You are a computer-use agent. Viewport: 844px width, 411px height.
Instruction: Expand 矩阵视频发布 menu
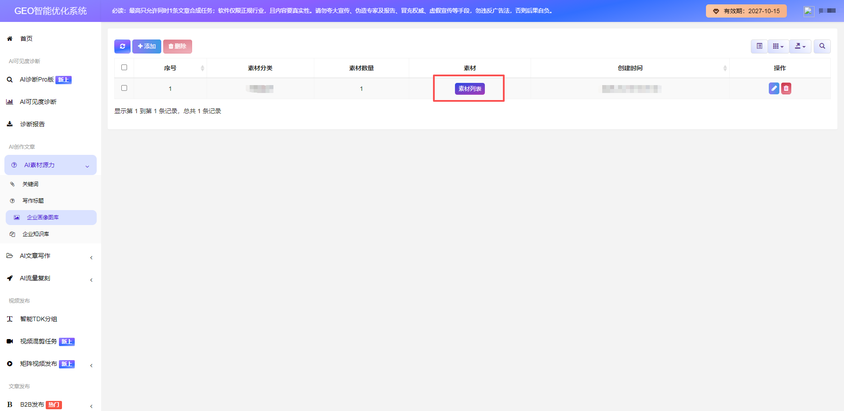(x=51, y=364)
